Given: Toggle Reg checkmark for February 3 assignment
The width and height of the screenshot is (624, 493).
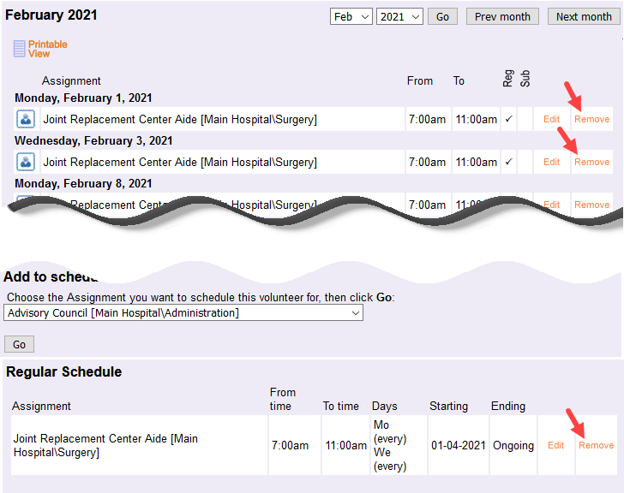Looking at the screenshot, I should tap(508, 162).
